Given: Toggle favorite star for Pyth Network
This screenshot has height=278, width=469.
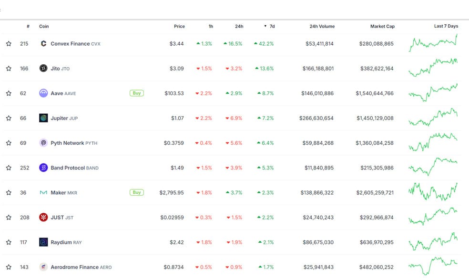Looking at the screenshot, I should (x=9, y=143).
